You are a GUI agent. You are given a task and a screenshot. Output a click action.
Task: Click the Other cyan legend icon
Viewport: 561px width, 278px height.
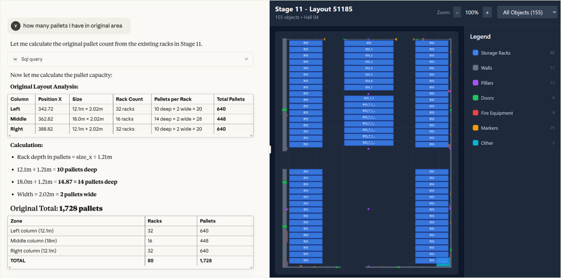pyautogui.click(x=475, y=143)
